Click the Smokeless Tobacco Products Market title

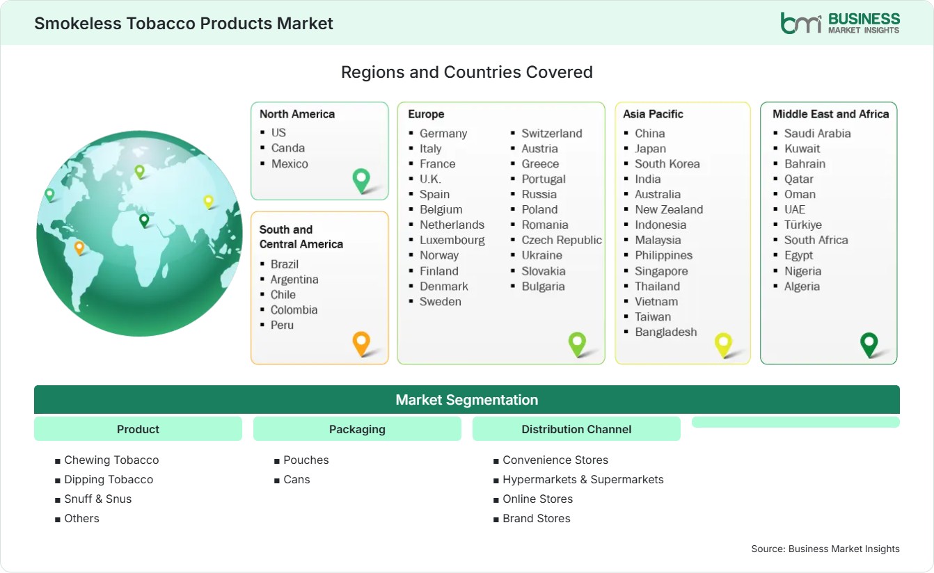[184, 23]
